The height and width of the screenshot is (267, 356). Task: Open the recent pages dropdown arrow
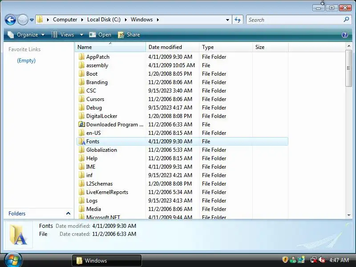[32, 20]
